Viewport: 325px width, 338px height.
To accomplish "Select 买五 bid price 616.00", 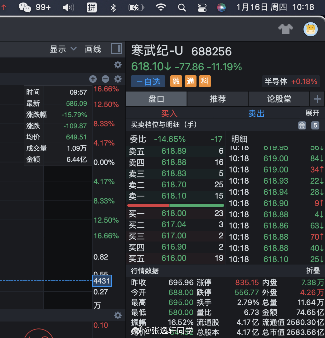I will [176, 258].
